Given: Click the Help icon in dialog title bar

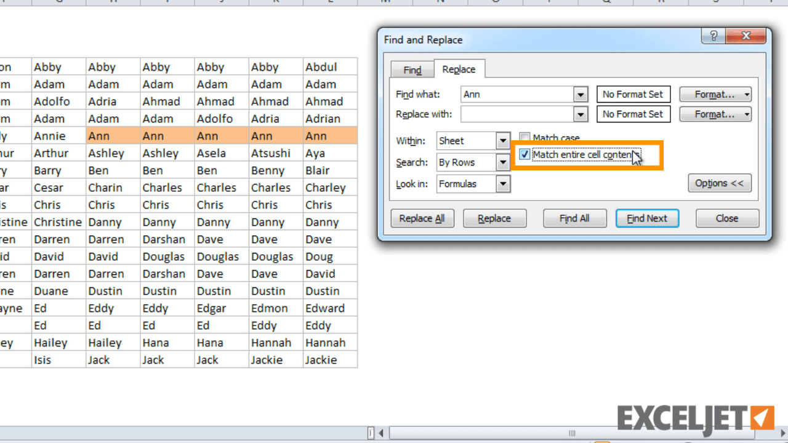Looking at the screenshot, I should 713,36.
